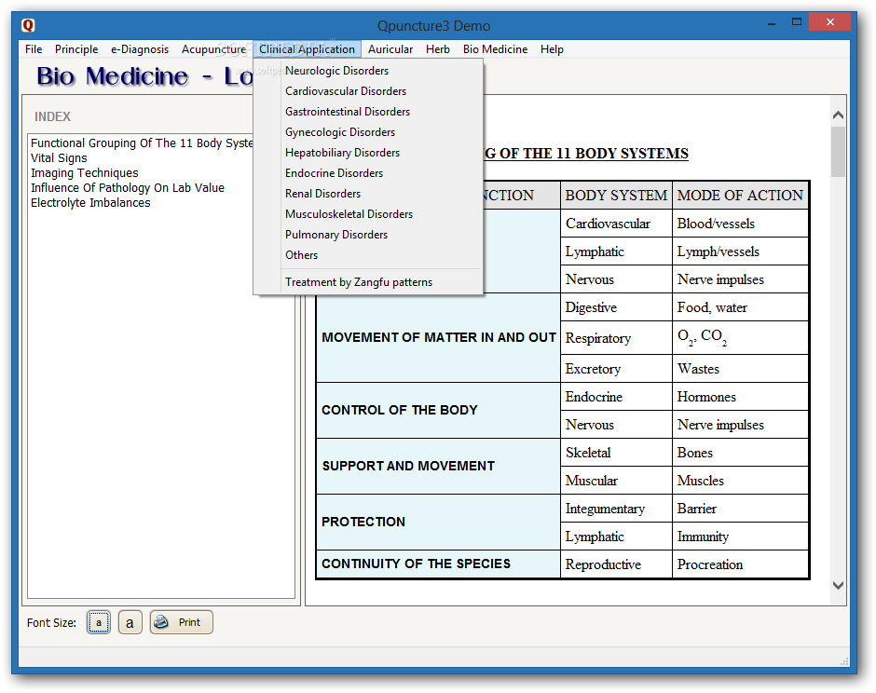This screenshot has width=876, height=693.
Task: Open the Auricular menu
Action: [390, 49]
